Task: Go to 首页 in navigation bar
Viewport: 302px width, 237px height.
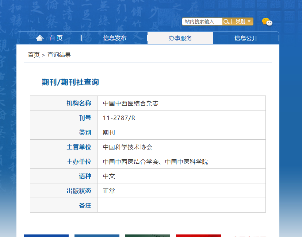Action: coord(56,38)
